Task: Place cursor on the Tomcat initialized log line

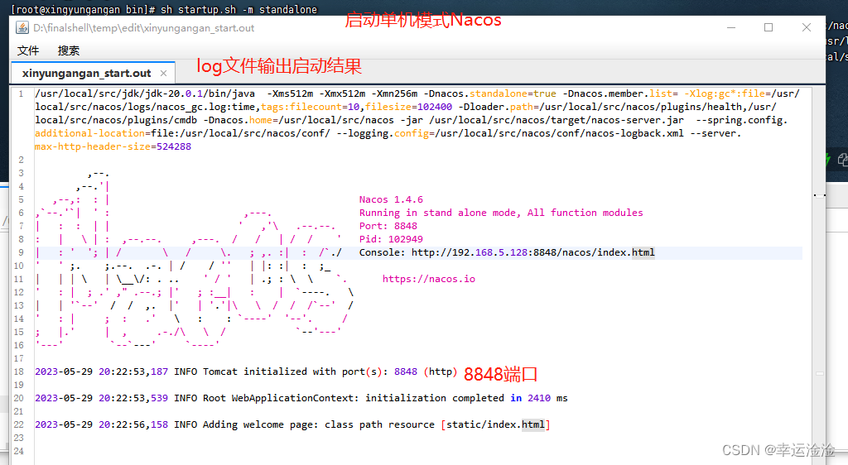Action: [248, 372]
